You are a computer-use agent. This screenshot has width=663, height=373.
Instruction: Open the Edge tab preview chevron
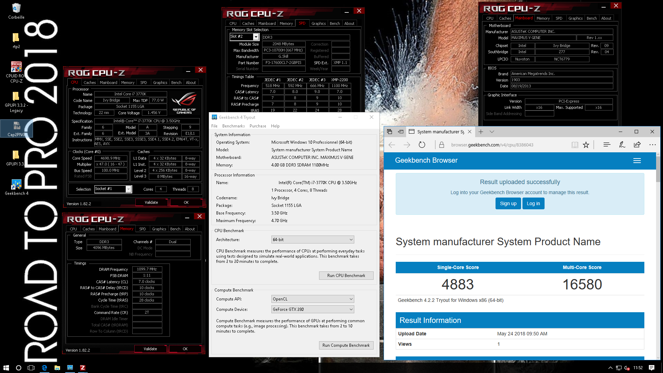click(492, 132)
